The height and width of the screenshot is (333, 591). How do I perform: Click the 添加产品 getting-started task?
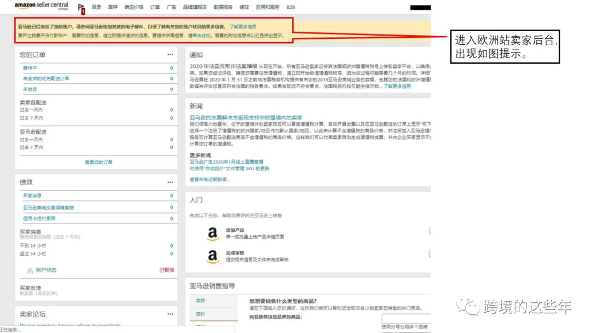pyautogui.click(x=235, y=230)
